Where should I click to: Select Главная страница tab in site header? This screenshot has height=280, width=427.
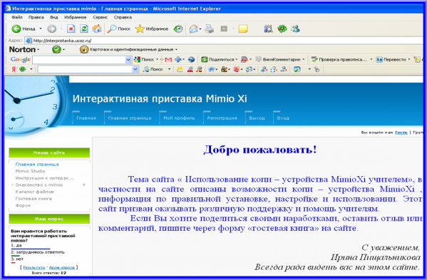[x=130, y=118]
